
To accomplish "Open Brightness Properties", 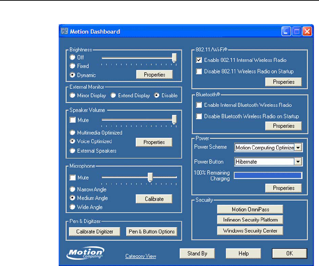I will [x=155, y=74].
